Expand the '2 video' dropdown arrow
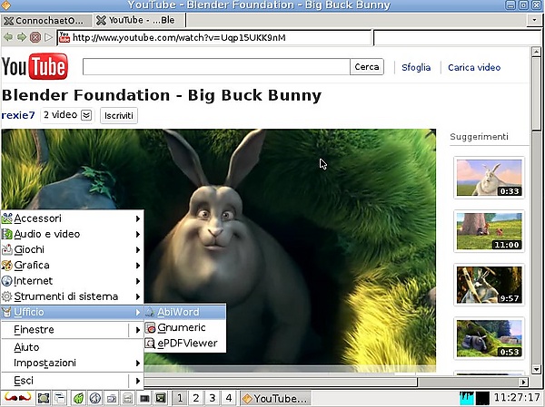This screenshot has width=545, height=407. click(x=86, y=115)
